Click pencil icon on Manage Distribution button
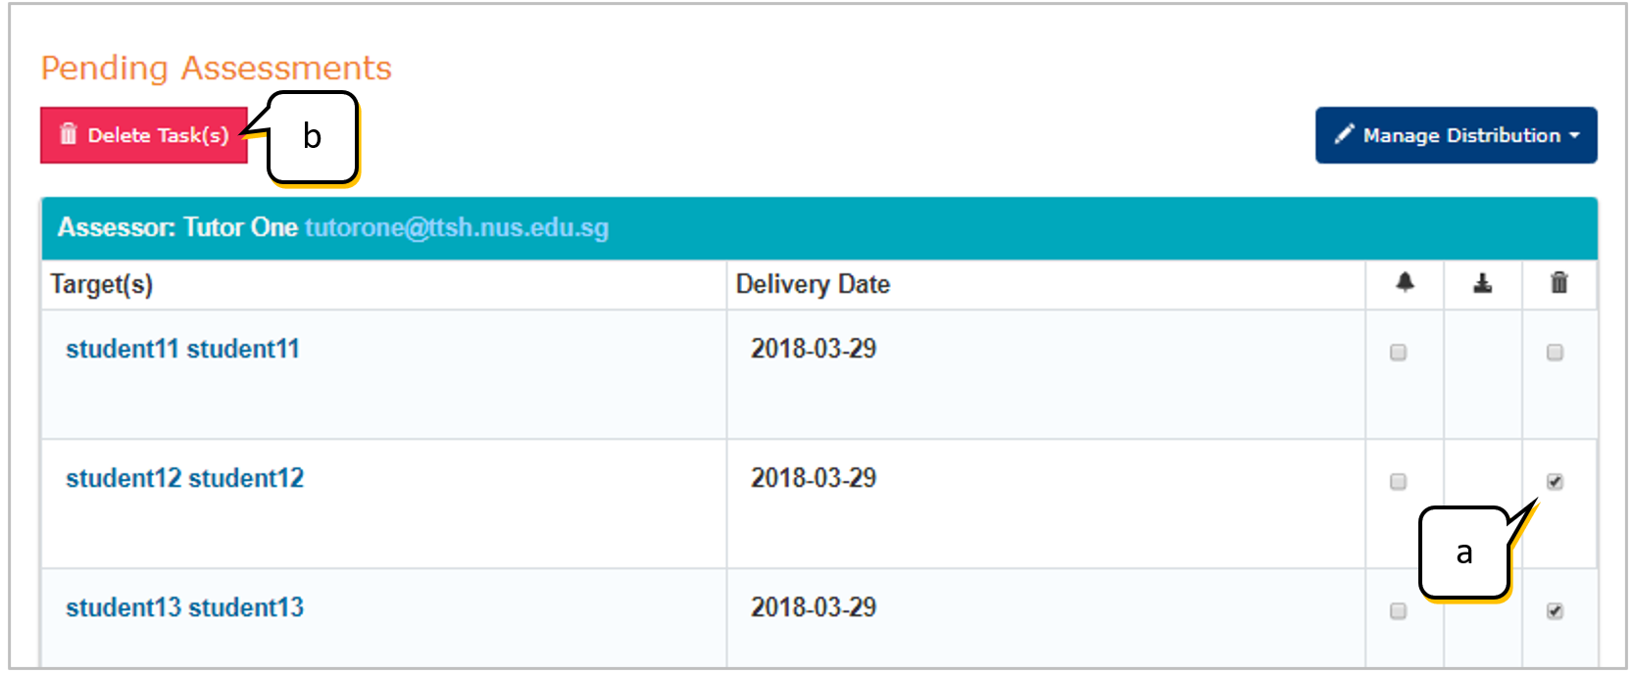 point(1343,134)
